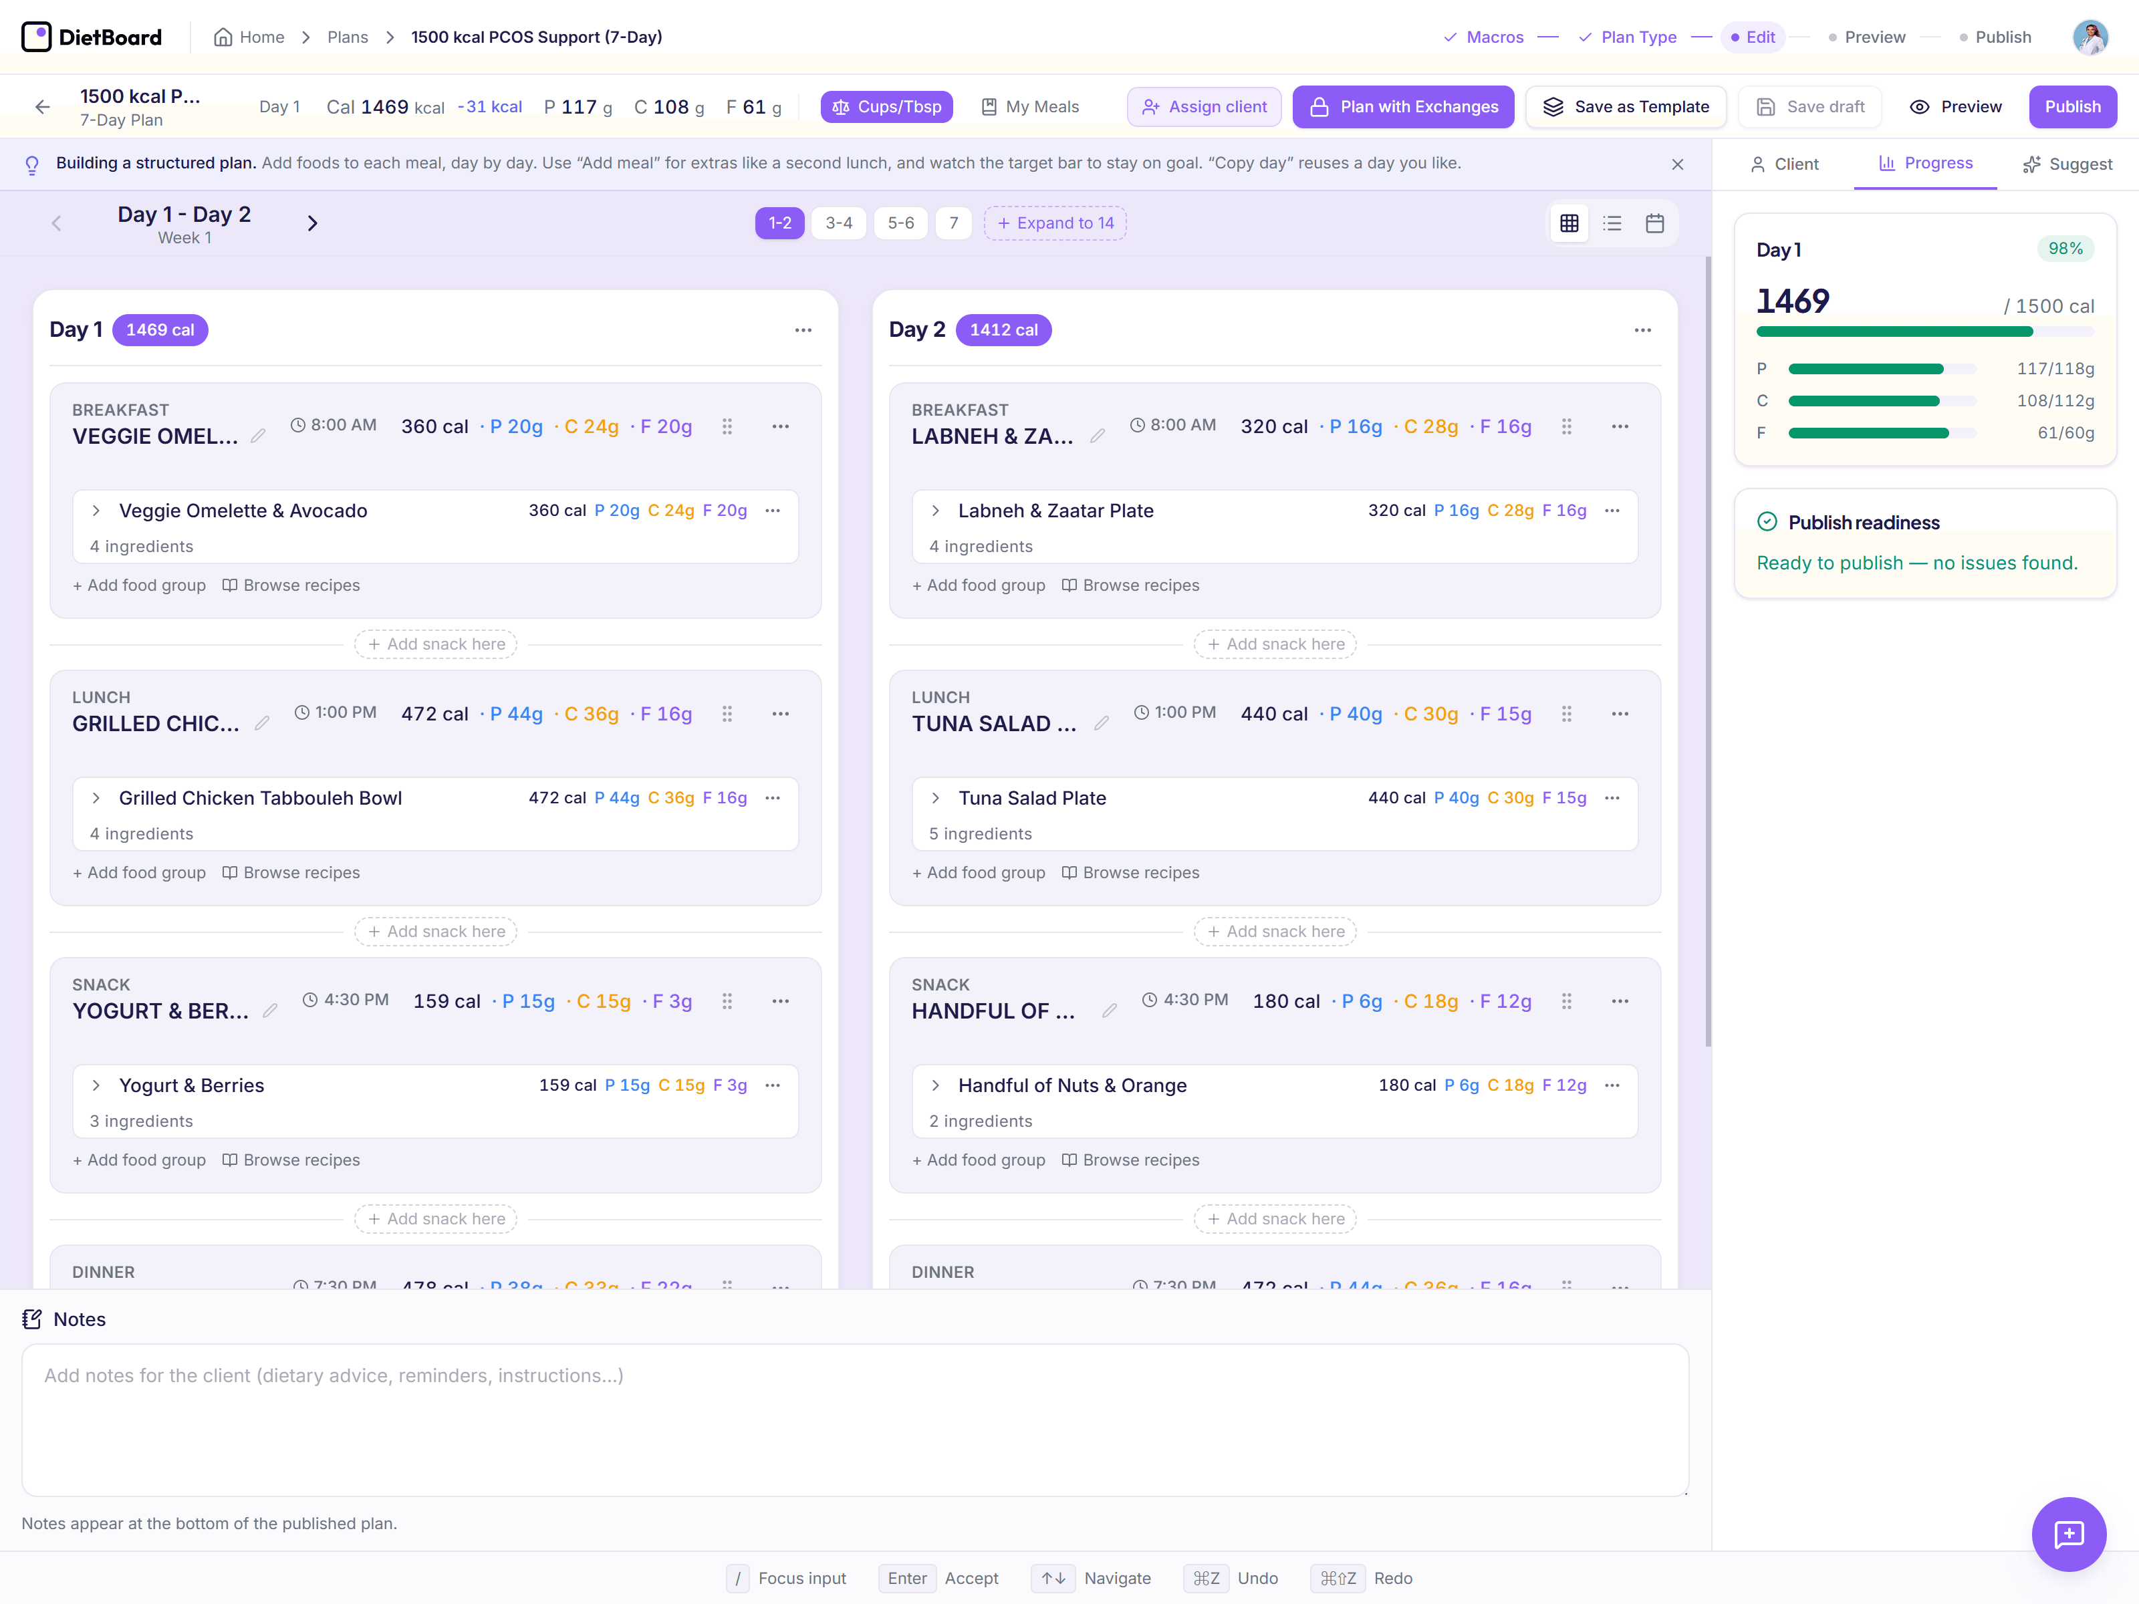Click the DietBoard logo icon
The width and height of the screenshot is (2139, 1604).
[x=36, y=37]
